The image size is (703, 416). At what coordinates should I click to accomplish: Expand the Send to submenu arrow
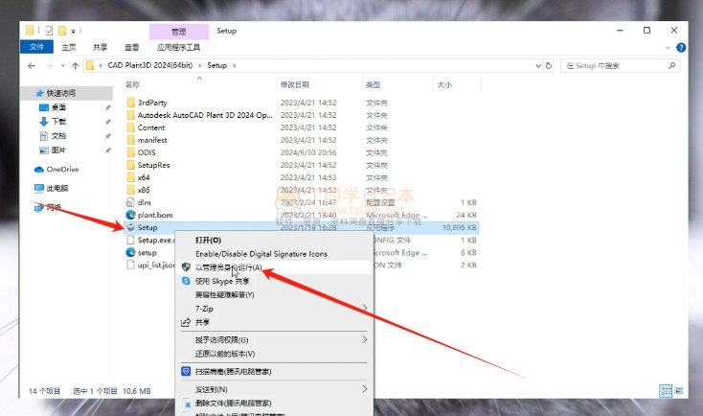tap(365, 389)
